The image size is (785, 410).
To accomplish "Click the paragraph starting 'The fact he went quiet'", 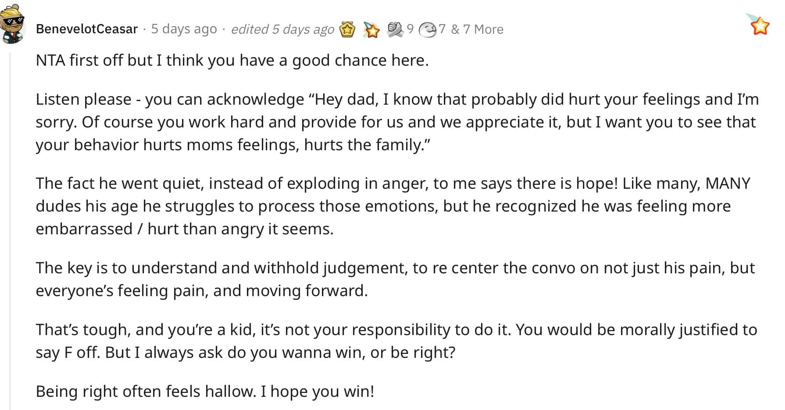I will coord(393,206).
